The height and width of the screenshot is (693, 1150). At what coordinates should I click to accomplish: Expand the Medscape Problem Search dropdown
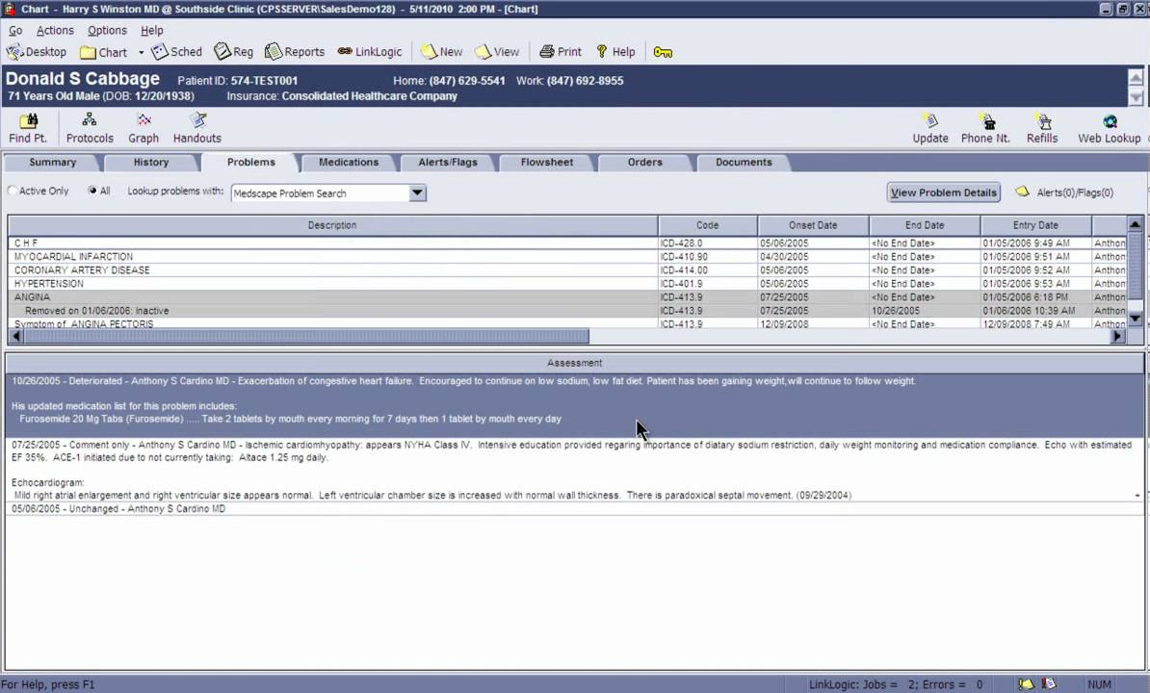click(417, 193)
